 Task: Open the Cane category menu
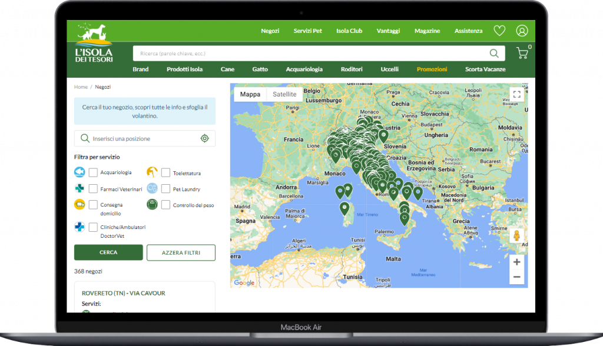(x=227, y=69)
